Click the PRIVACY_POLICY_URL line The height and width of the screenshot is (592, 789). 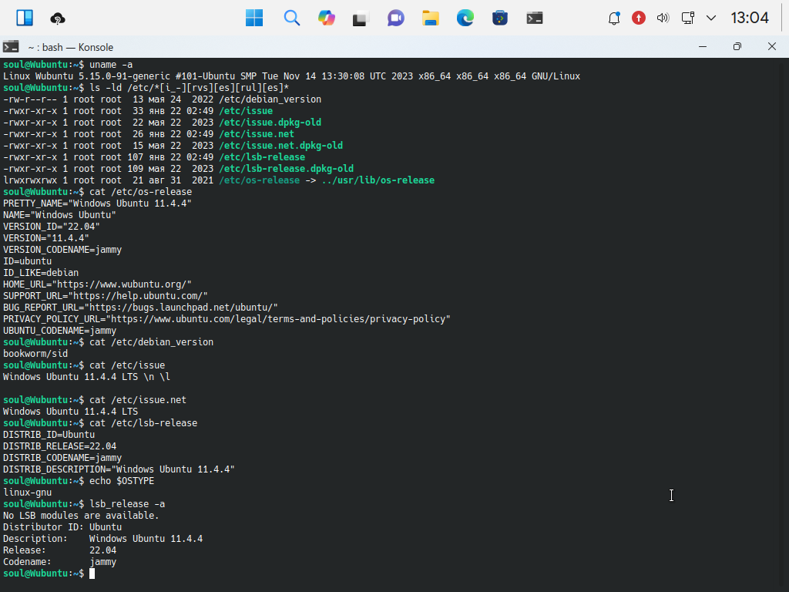pos(227,319)
